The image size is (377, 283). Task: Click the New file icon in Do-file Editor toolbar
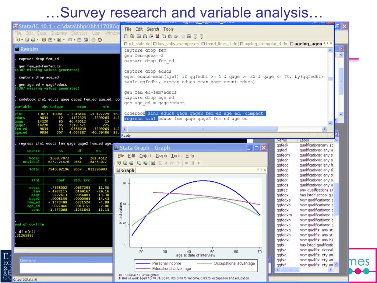point(126,36)
